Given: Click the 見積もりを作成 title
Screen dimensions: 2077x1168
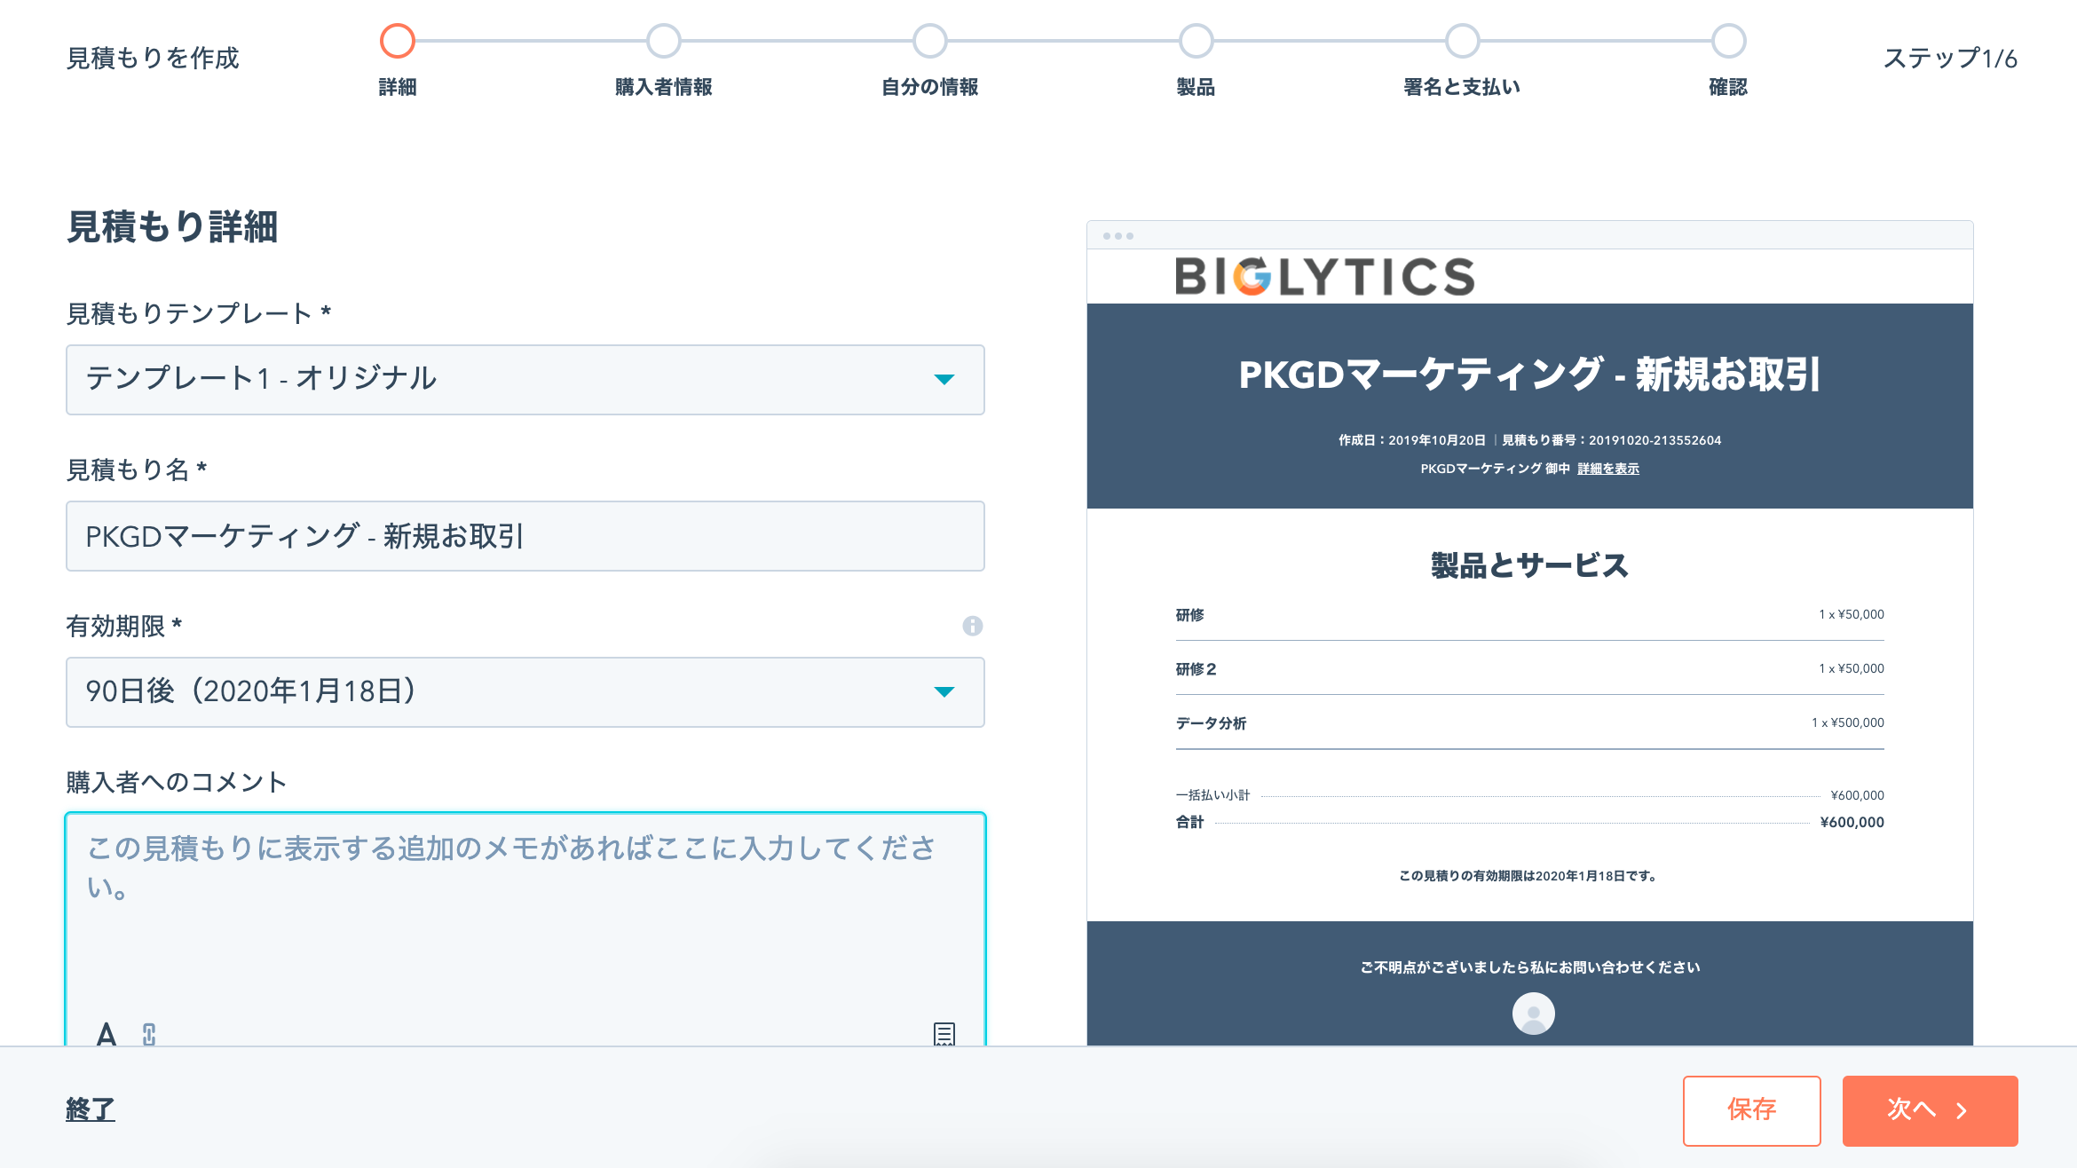Looking at the screenshot, I should (x=153, y=59).
